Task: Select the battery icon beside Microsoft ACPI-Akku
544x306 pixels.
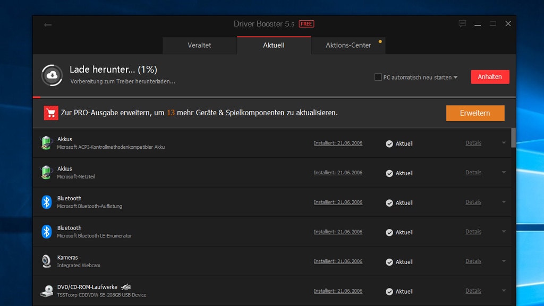Action: click(x=46, y=143)
